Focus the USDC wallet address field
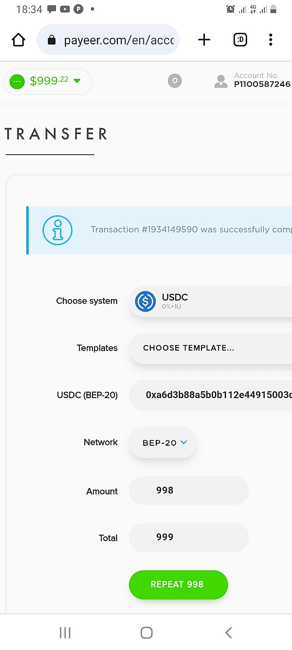The image size is (292, 650). pyautogui.click(x=210, y=395)
